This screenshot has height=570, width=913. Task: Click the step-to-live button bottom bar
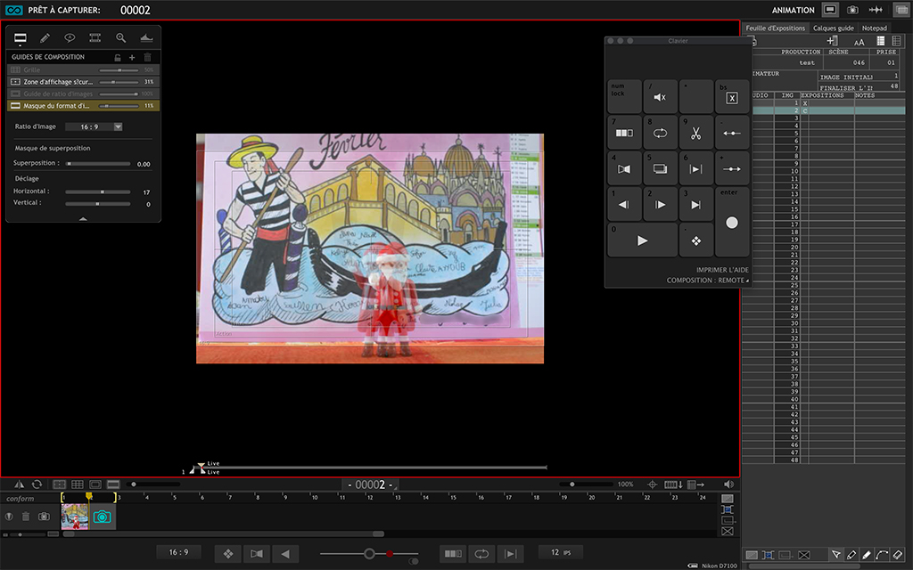[511, 554]
